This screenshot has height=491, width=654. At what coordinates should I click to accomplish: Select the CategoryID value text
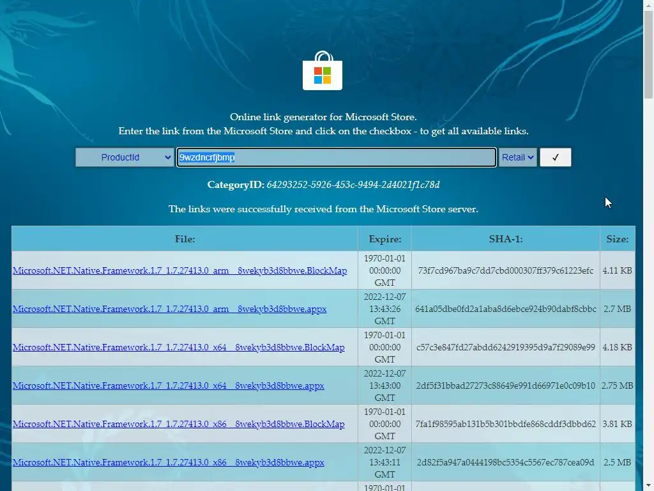[x=353, y=185]
